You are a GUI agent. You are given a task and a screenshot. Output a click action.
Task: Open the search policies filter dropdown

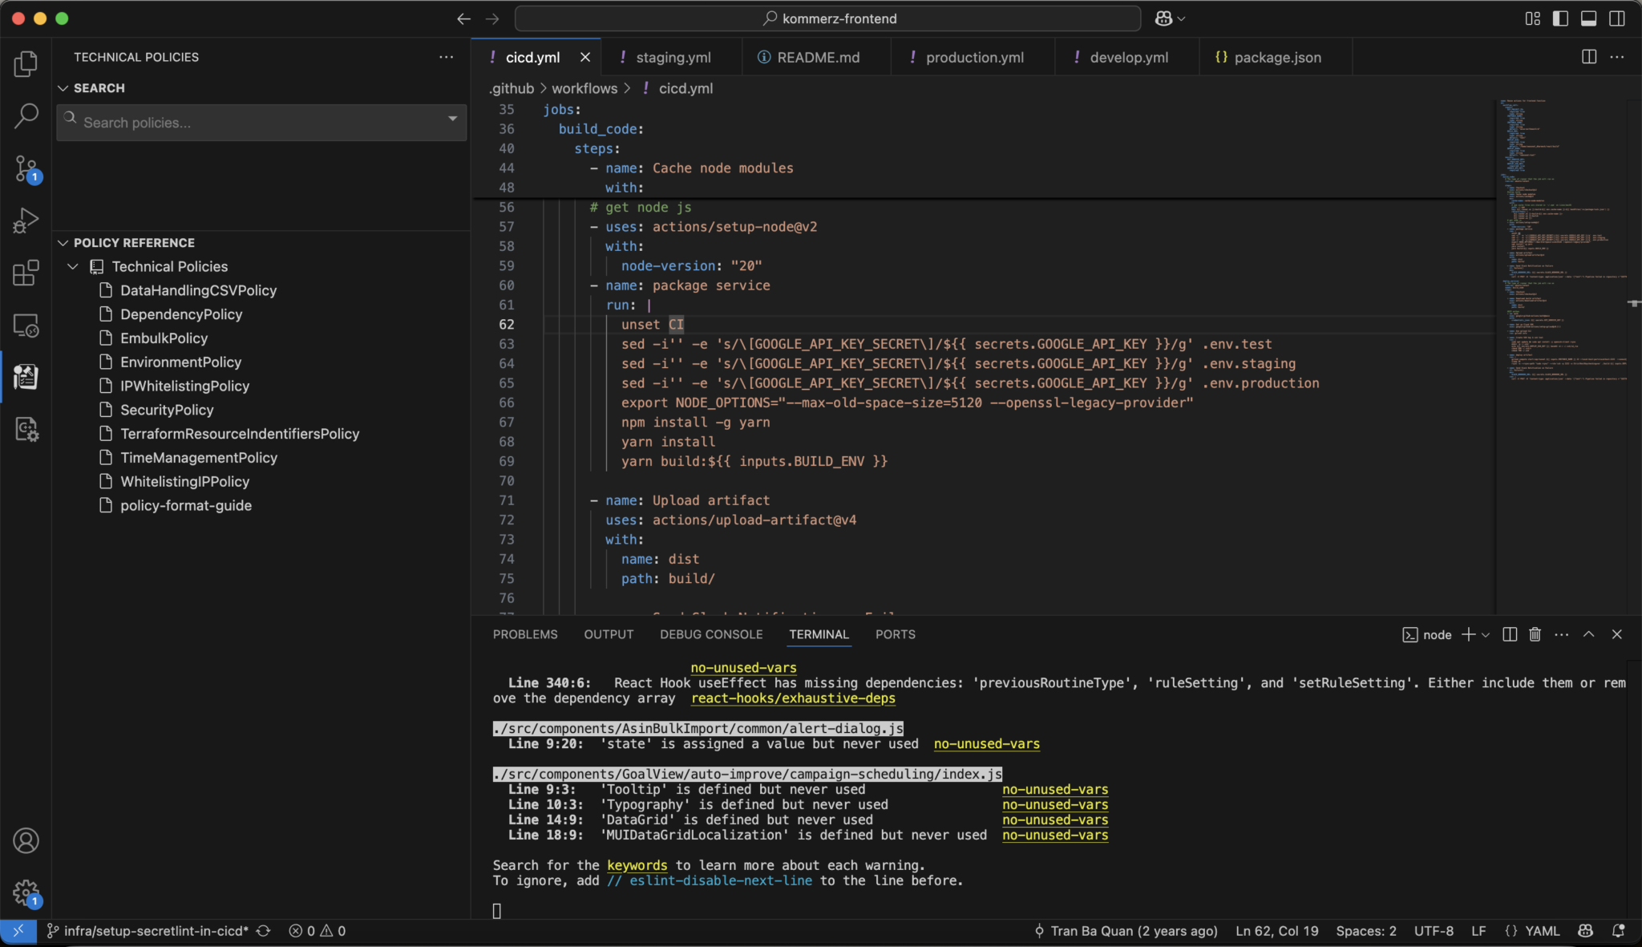[452, 119]
